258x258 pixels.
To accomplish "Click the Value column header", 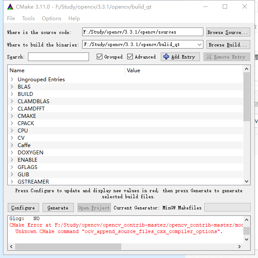I will 184,71.
